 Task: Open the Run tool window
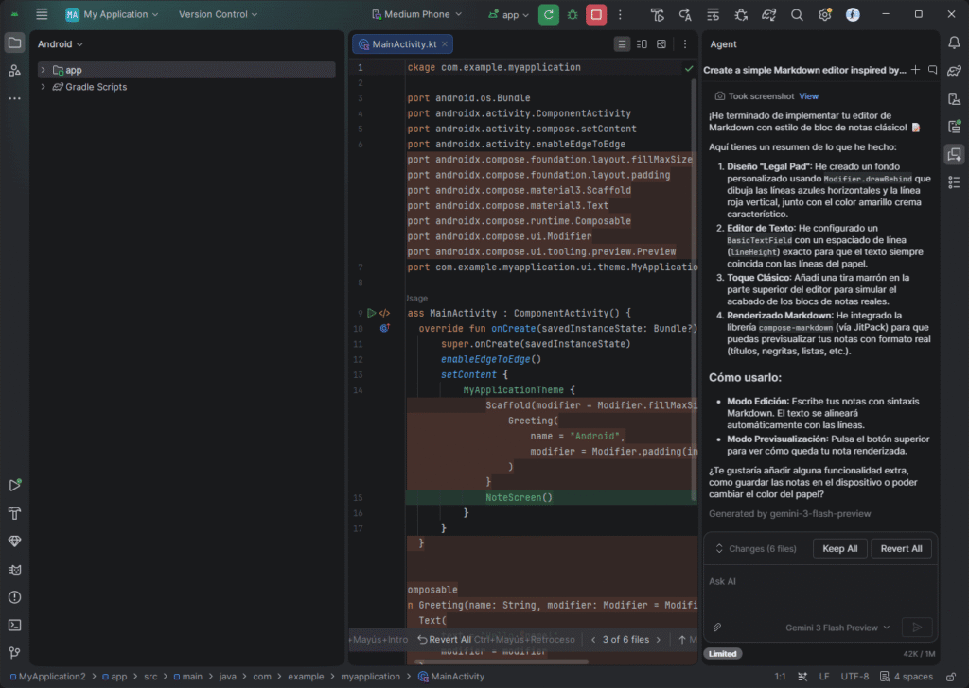14,485
